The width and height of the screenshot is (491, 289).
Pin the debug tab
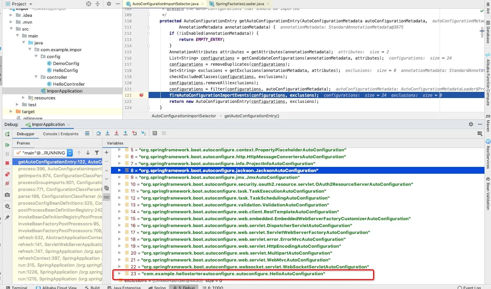coord(7,217)
